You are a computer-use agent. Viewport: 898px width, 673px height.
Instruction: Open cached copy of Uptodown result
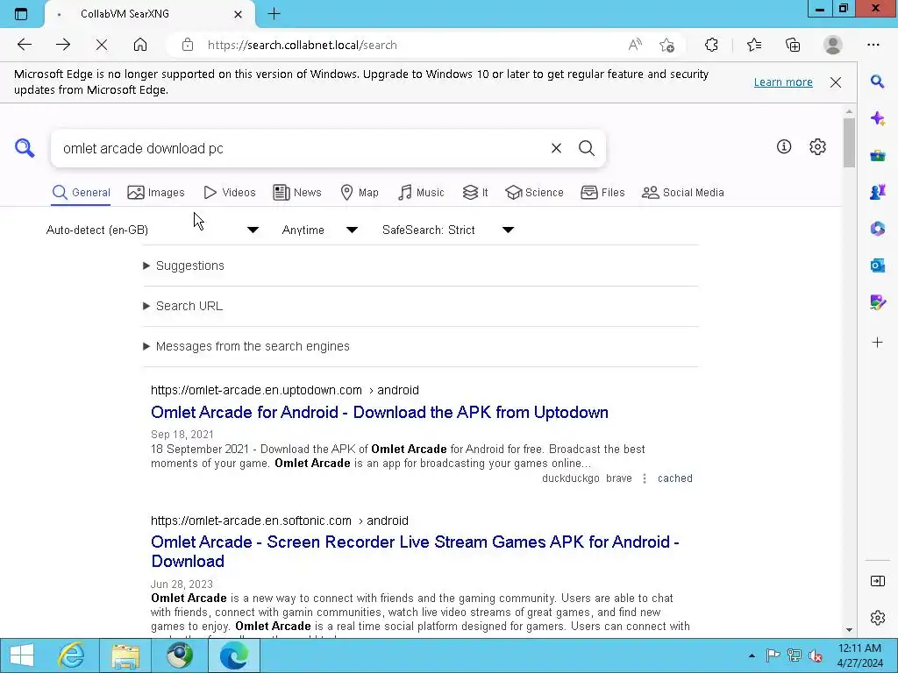tap(674, 478)
